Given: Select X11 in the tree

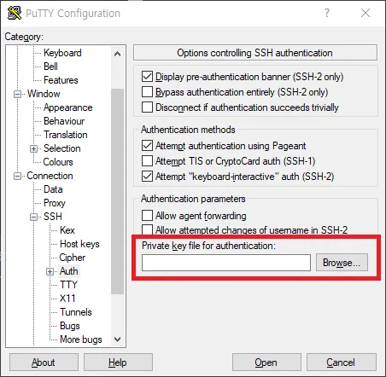Looking at the screenshot, I should (x=67, y=299).
